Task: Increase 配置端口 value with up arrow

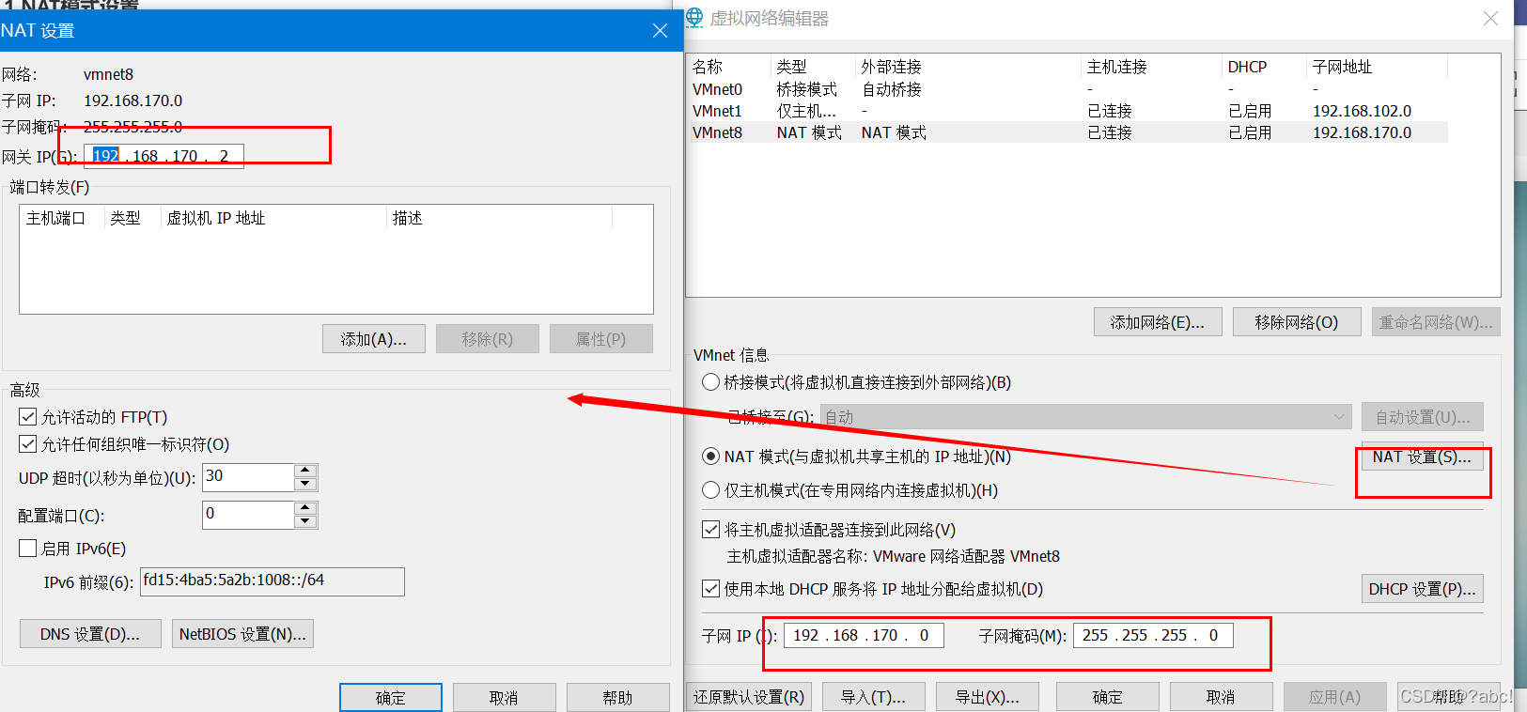Action: (x=305, y=508)
